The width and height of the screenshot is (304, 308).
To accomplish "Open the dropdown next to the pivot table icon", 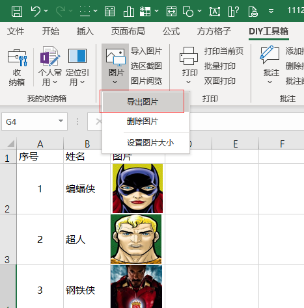I will click(156, 10).
